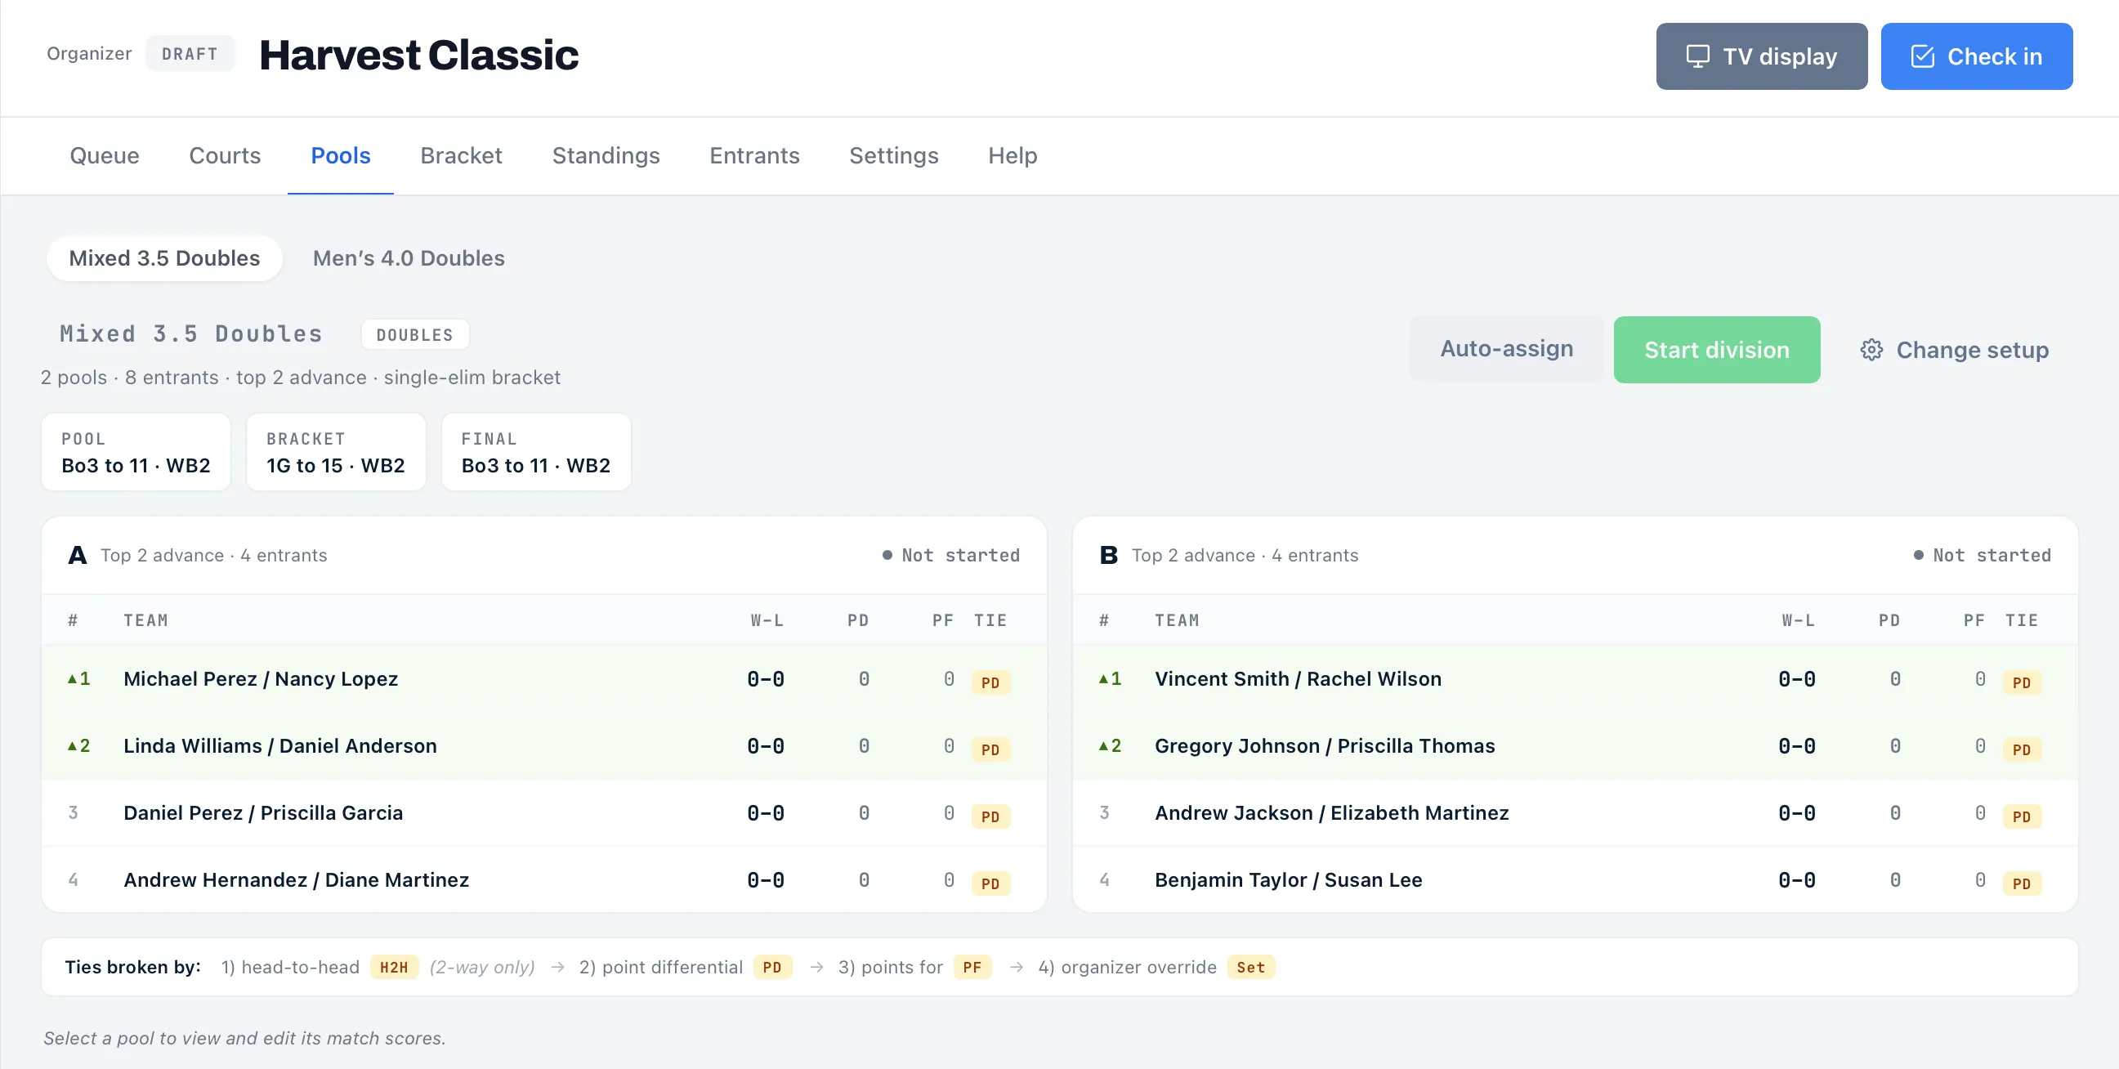Open the FINAL format card Bo3 to 11
The image size is (2119, 1069).
(x=536, y=453)
